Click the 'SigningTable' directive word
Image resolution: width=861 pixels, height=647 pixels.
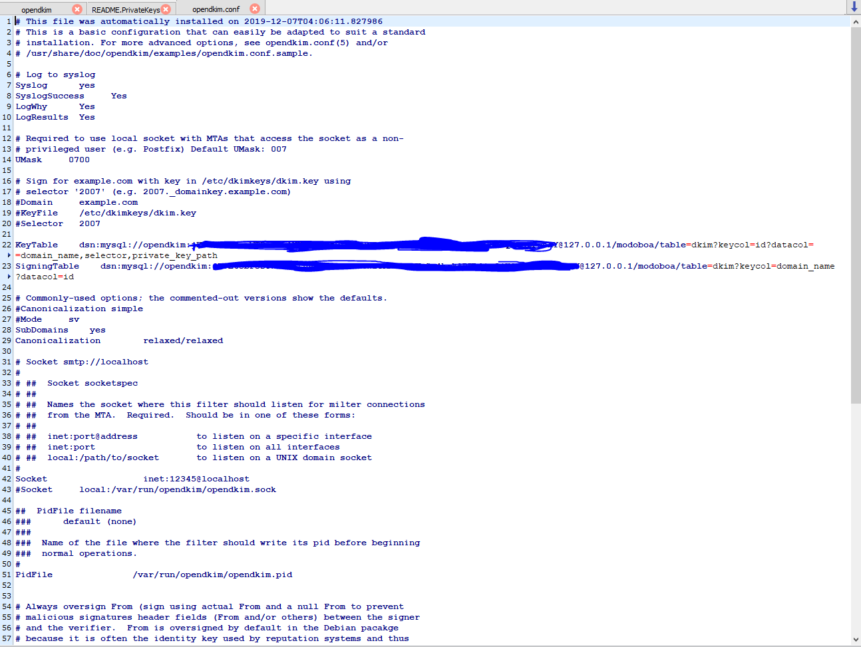click(x=47, y=266)
